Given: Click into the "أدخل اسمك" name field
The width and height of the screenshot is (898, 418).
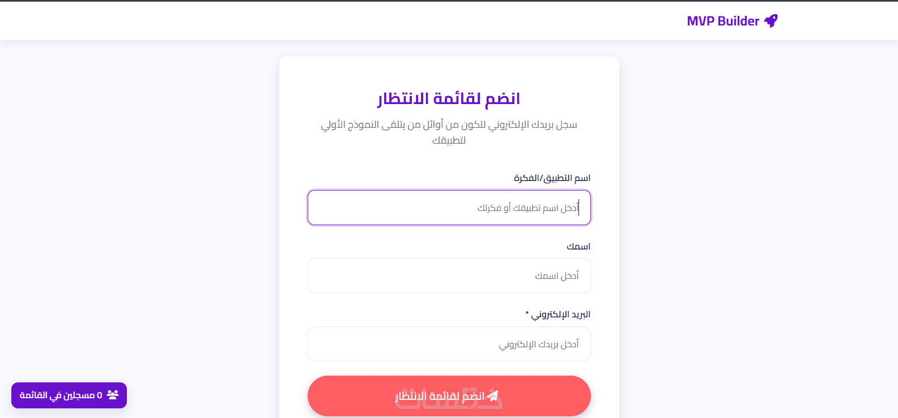Looking at the screenshot, I should 449,275.
